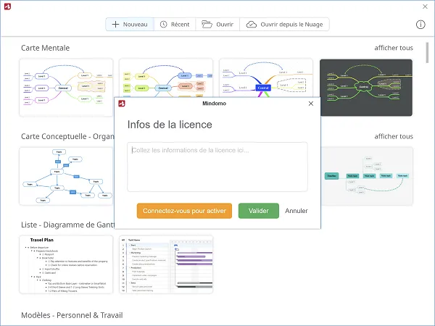
Task: Click the vertical scrollbar of template list
Action: pyautogui.click(x=427, y=53)
